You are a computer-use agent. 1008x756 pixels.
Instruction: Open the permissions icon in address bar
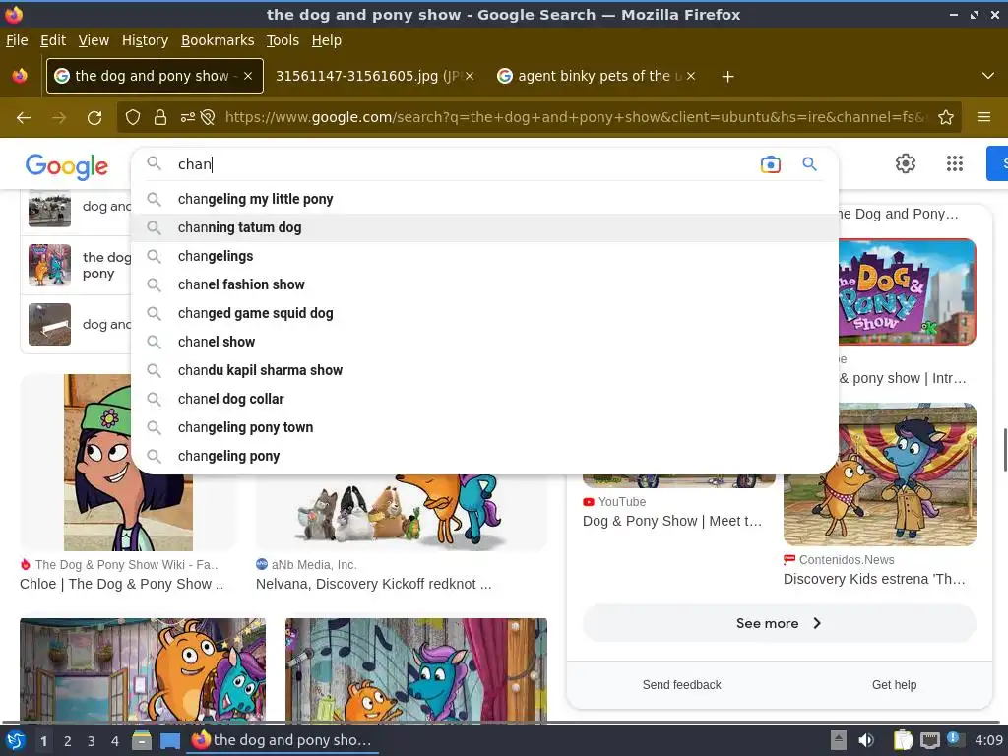(188, 117)
